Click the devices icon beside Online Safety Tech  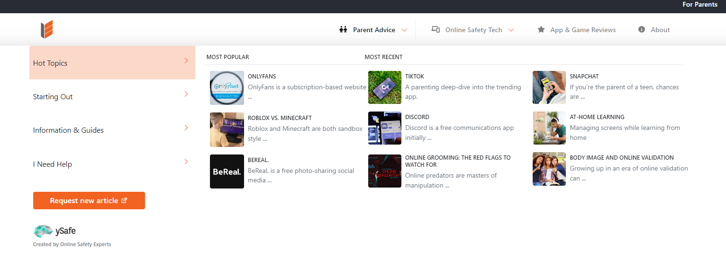(436, 29)
